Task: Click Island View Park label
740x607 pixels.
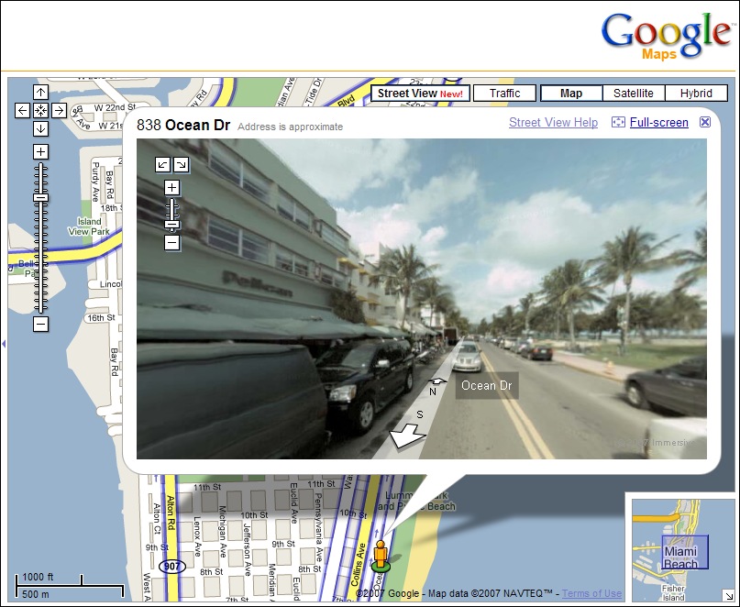Action: (89, 226)
